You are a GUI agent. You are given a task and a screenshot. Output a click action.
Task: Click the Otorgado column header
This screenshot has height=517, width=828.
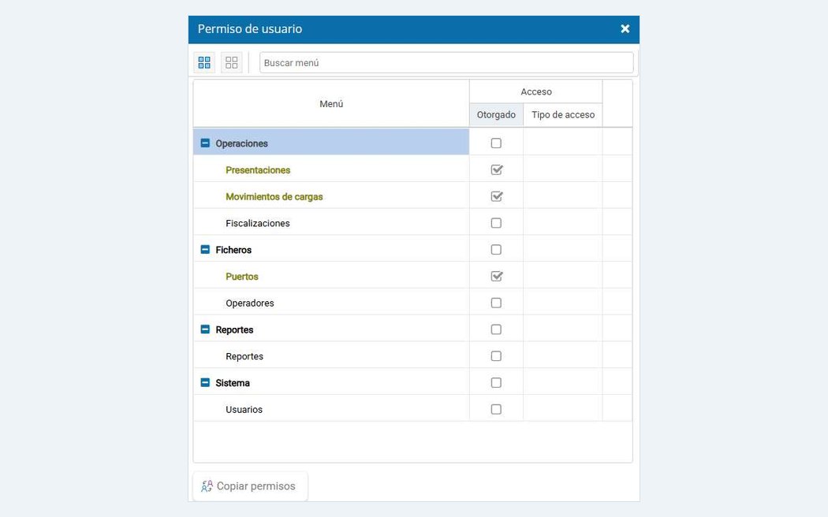click(496, 115)
